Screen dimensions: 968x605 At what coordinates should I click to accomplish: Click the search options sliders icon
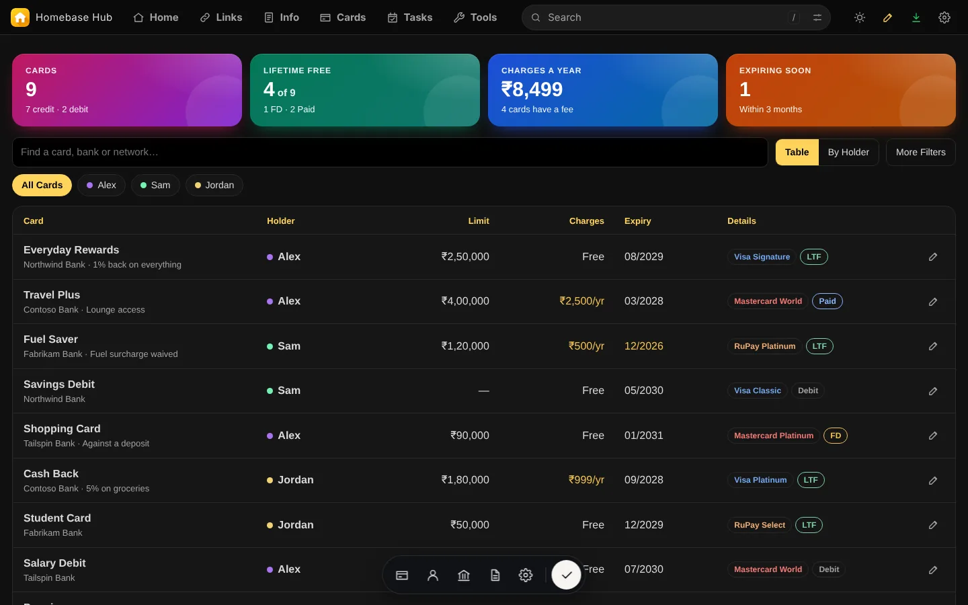pyautogui.click(x=817, y=17)
